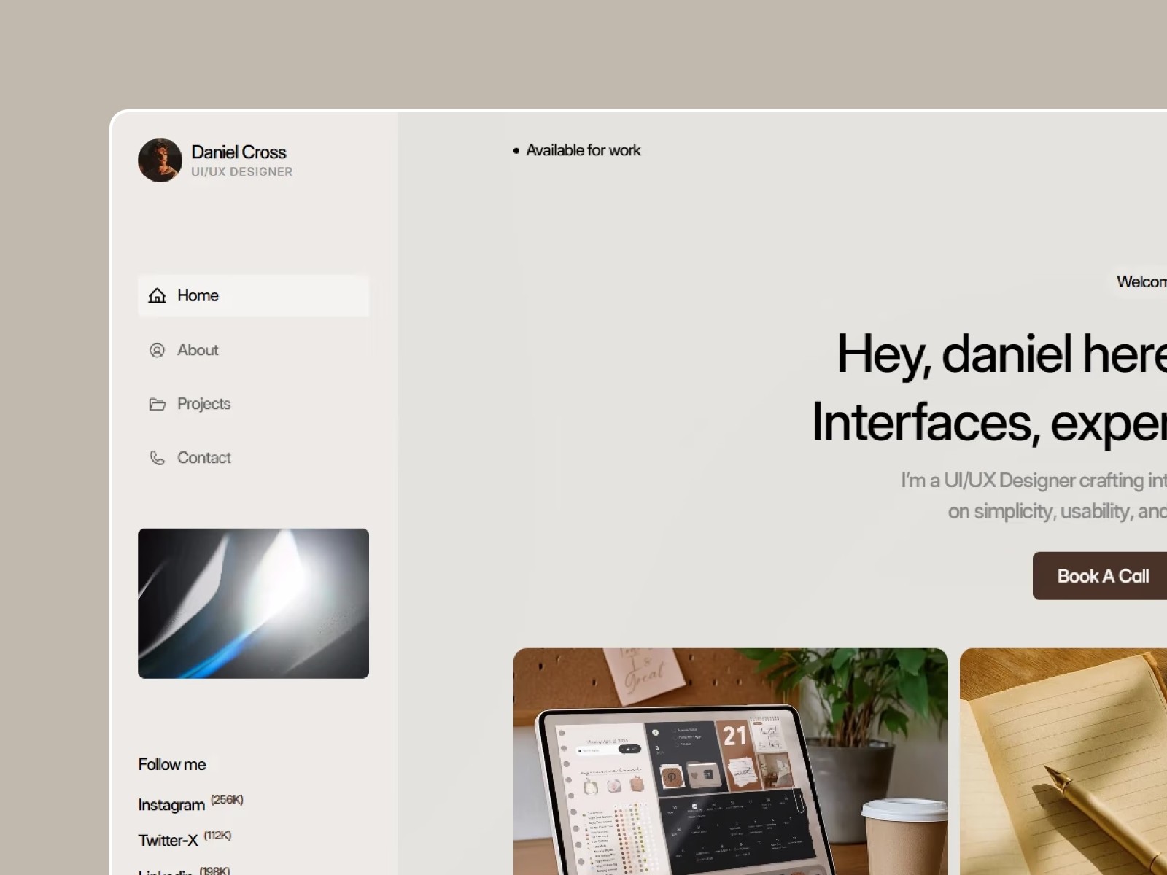The image size is (1167, 875).
Task: Select the person icon next to About
Action: [x=158, y=351]
